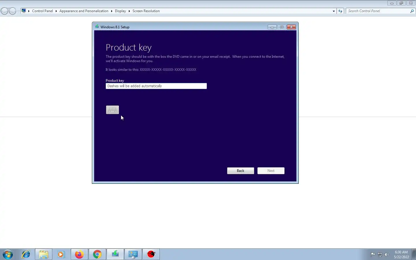Close the Control Panel window
Screen dimensions: 416x260
pyautogui.click(x=411, y=3)
